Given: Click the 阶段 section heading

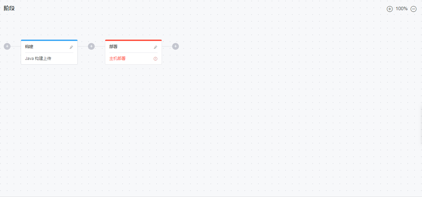Looking at the screenshot, I should pyautogui.click(x=9, y=8).
